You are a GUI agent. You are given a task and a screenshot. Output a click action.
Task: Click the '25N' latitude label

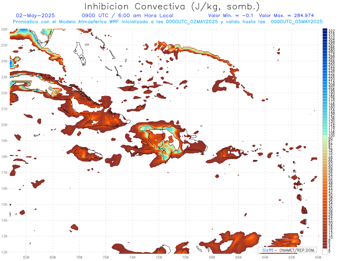(x=4, y=45)
